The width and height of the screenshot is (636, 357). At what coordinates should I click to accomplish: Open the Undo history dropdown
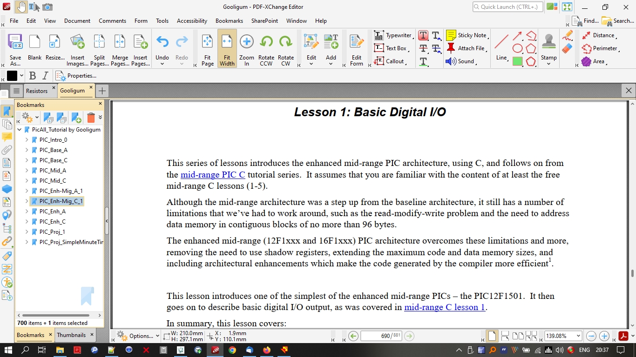(162, 64)
